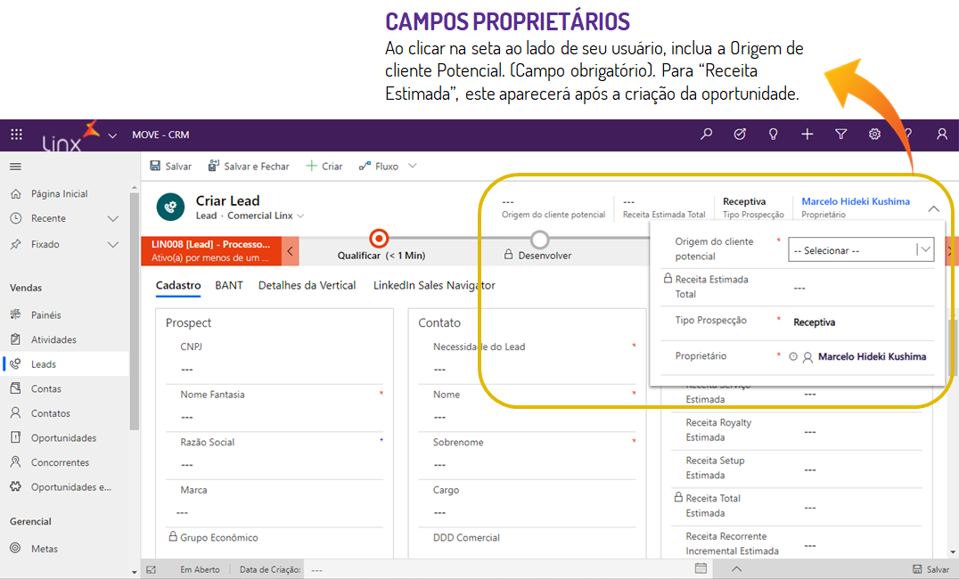This screenshot has height=579, width=959.
Task: Collapse the process flow left arrow
Action: click(x=290, y=250)
